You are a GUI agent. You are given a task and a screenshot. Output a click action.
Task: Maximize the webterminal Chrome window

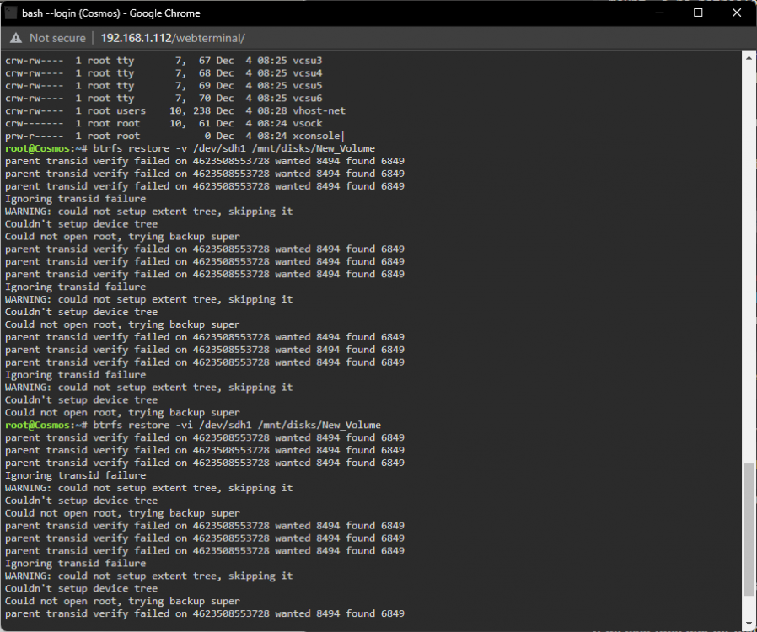click(698, 13)
